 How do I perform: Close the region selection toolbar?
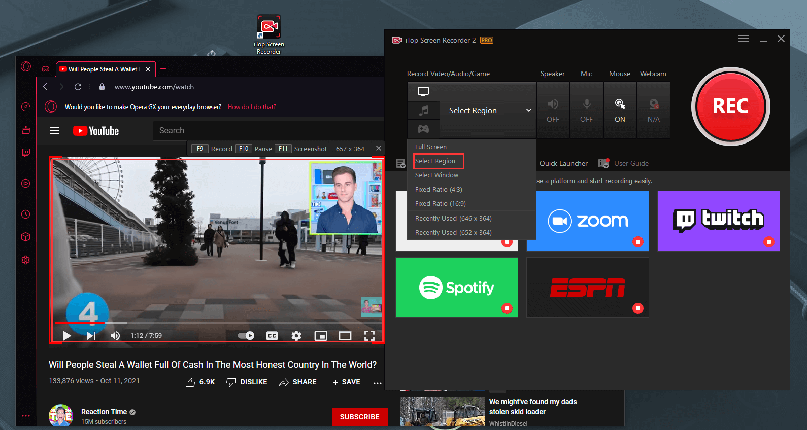(378, 148)
